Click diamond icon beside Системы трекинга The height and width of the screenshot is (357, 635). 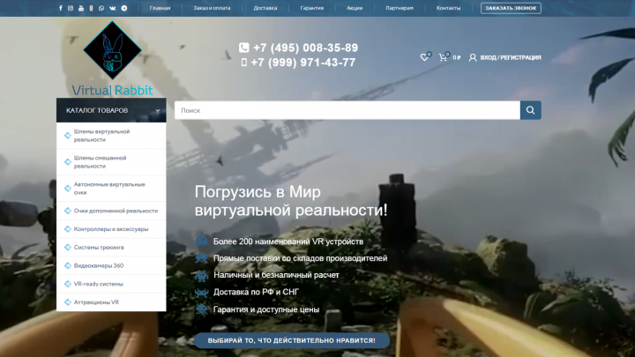pyautogui.click(x=68, y=248)
